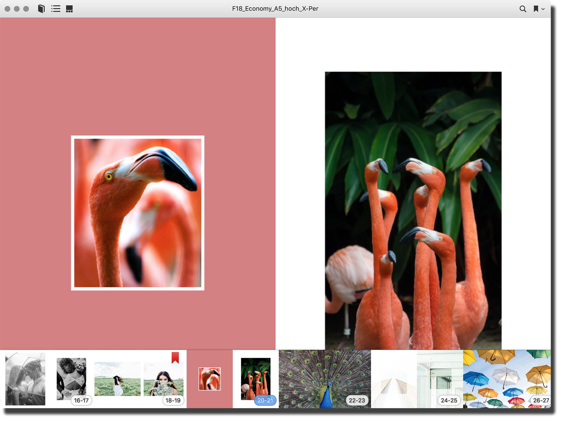563x421 pixels.
Task: Click the flamingo close-up photo on left page
Action: point(138,213)
